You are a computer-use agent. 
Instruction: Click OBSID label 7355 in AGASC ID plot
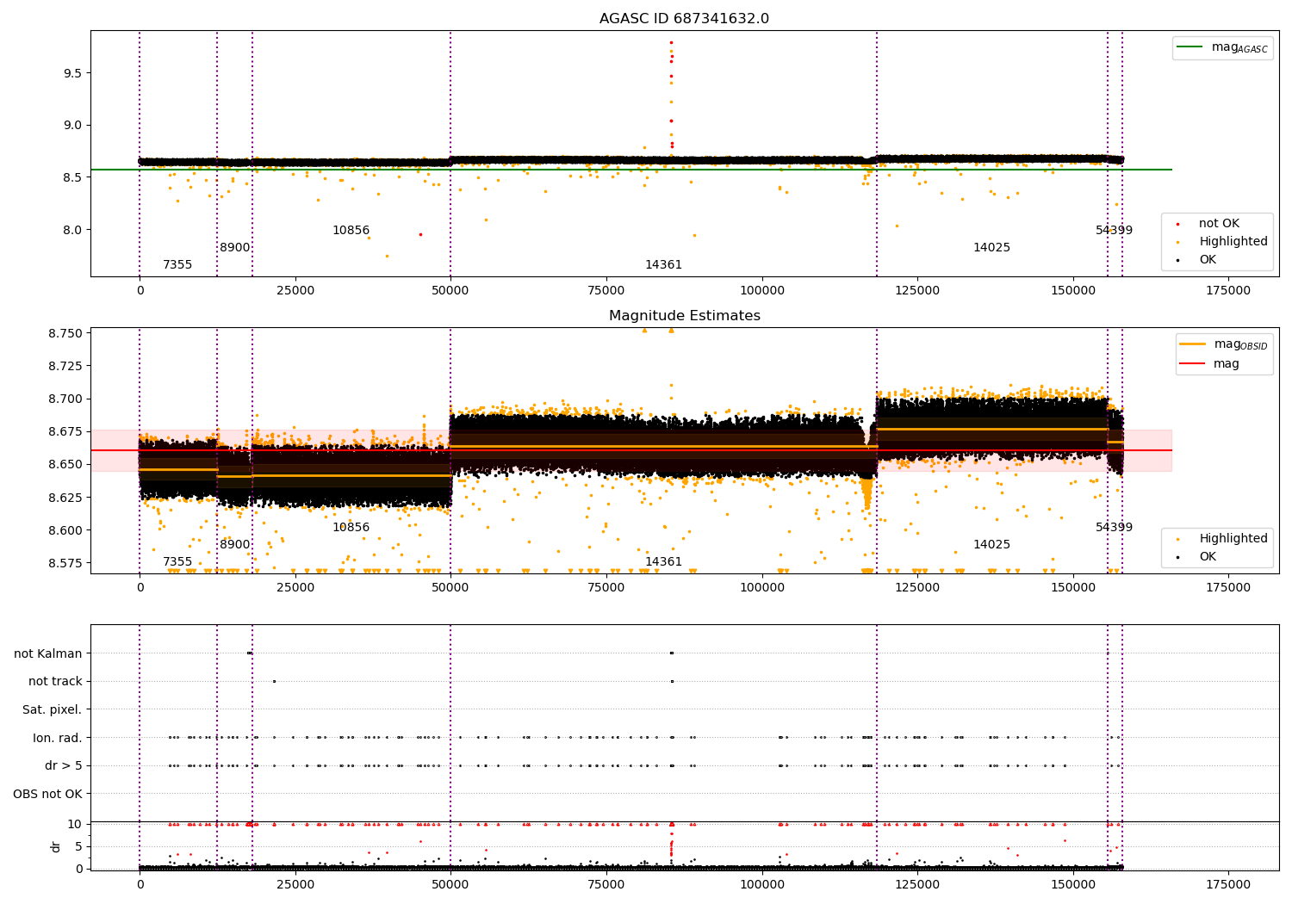click(177, 264)
